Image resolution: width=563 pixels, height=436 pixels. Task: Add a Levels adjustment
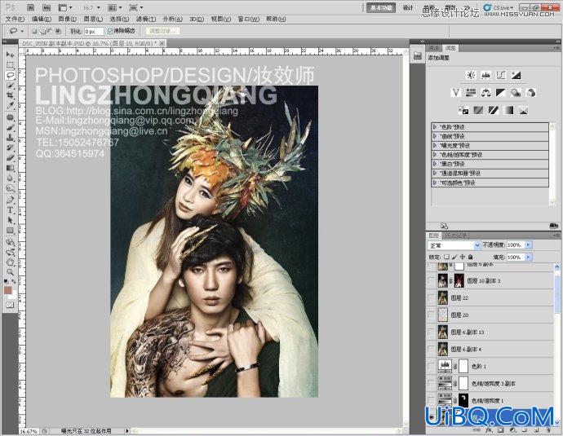click(485, 75)
